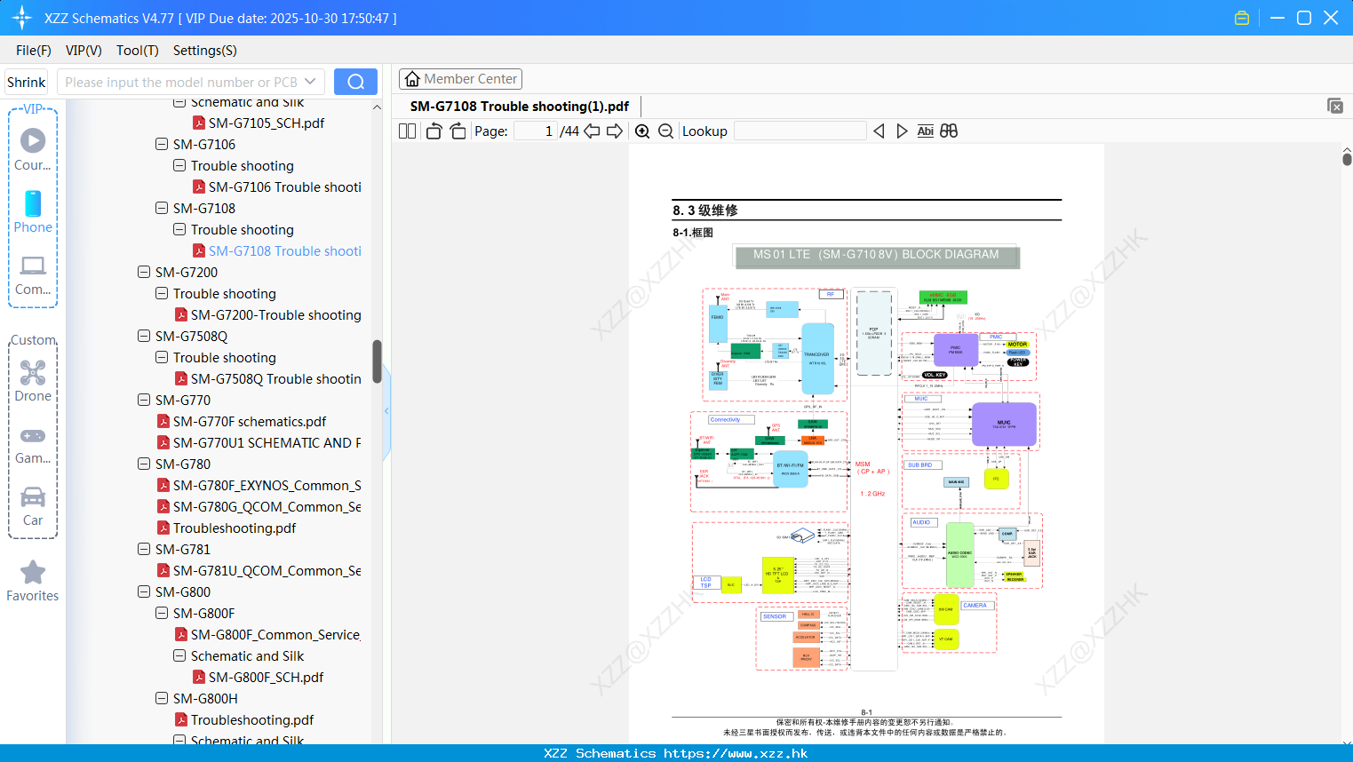This screenshot has width=1353, height=762.
Task: Click the blue search magnifier button
Action: 355,82
